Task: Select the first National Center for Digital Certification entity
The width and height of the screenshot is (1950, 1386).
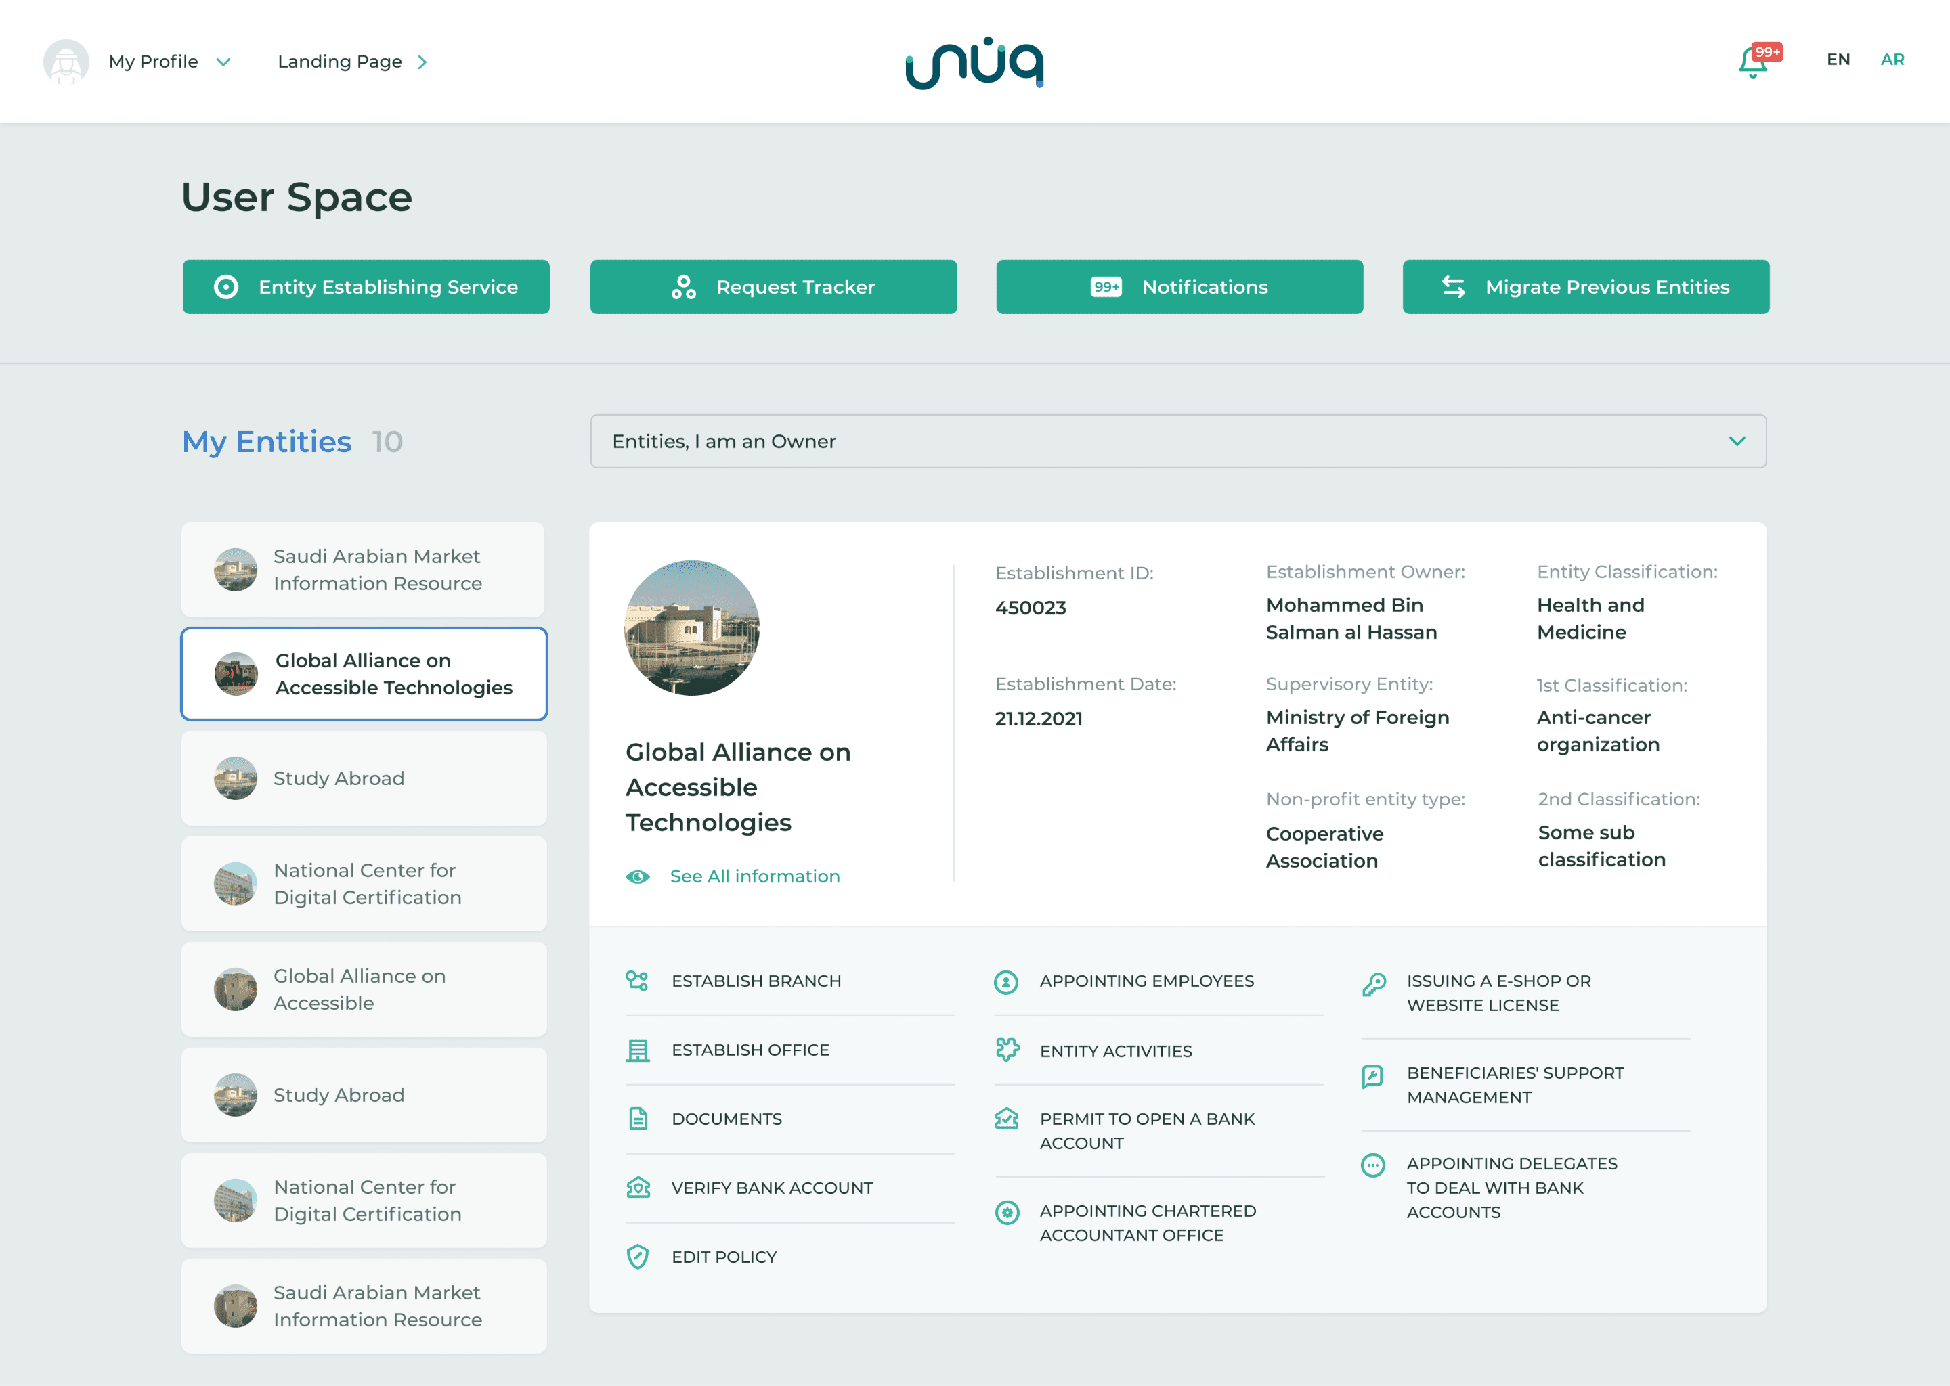Action: 364,883
